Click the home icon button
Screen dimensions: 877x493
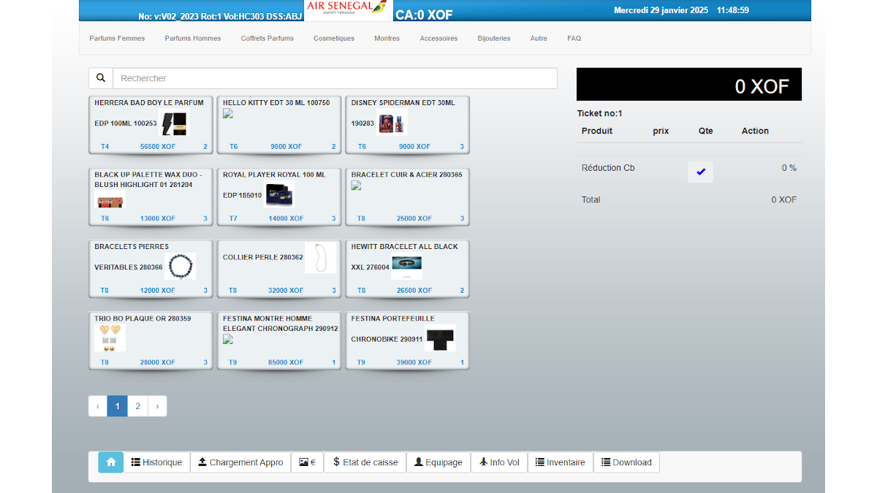coord(111,462)
